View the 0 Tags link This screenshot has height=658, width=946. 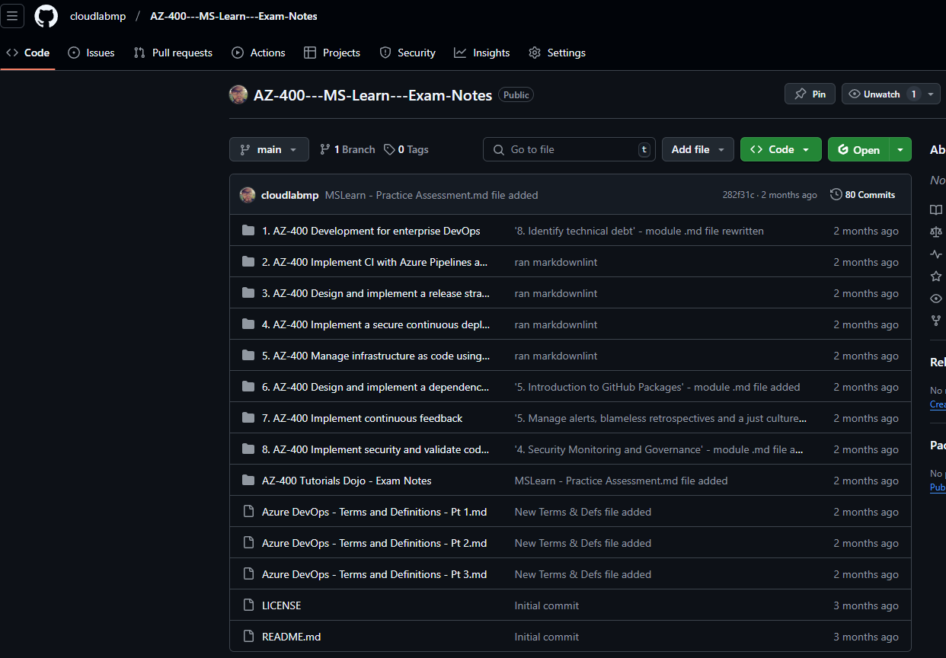(406, 149)
